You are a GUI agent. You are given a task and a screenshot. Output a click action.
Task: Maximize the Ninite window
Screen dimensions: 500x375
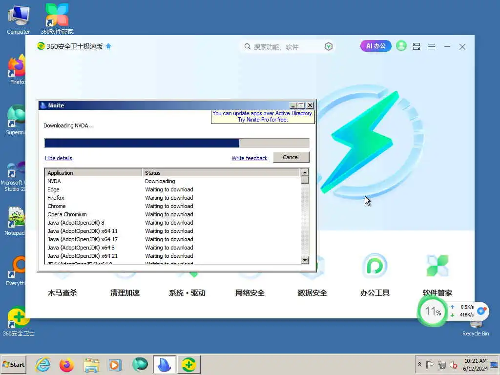point(301,105)
